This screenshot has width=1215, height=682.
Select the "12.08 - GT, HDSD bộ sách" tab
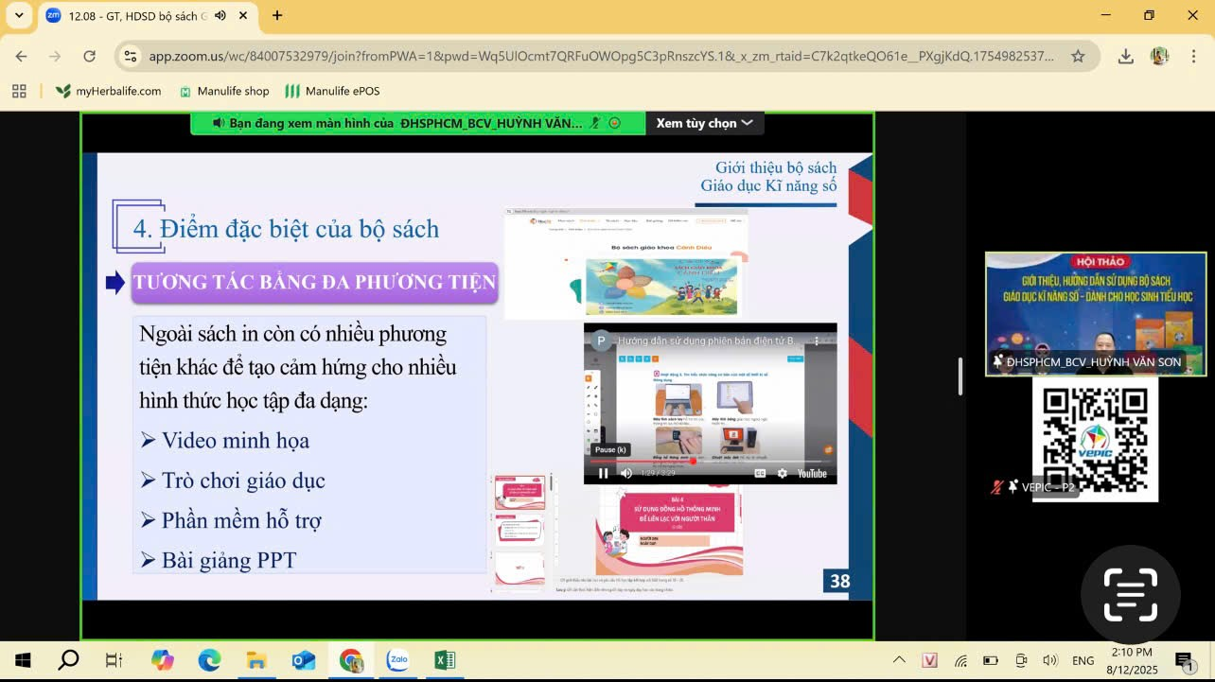[132, 16]
